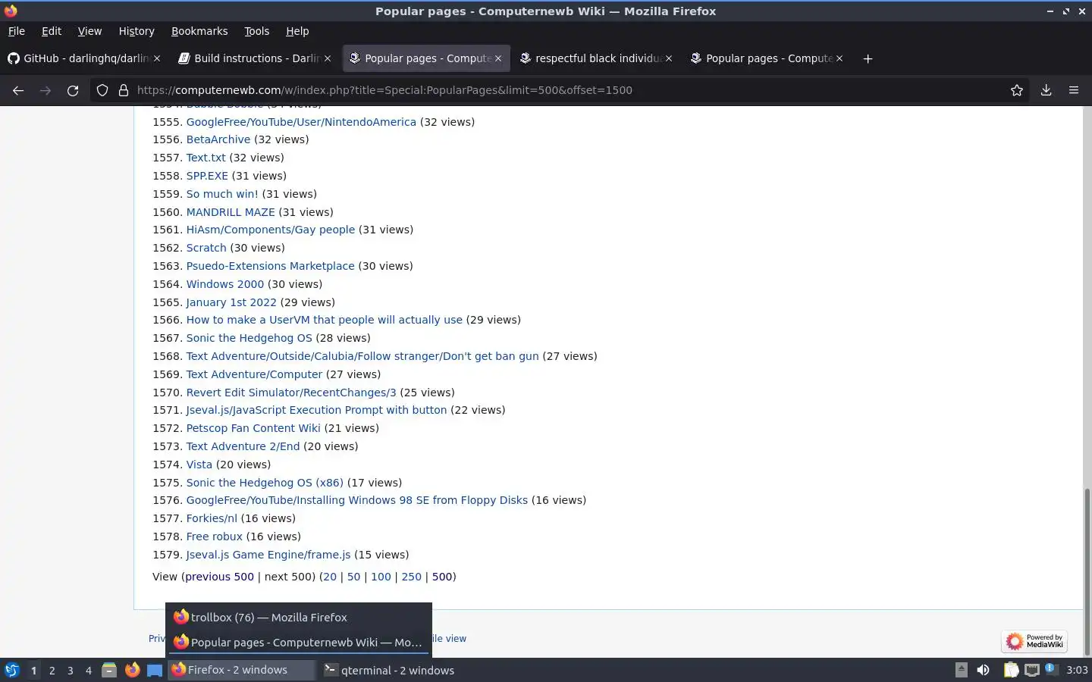1092x682 pixels.
Task: Click the removable media tray icon
Action: (961, 670)
